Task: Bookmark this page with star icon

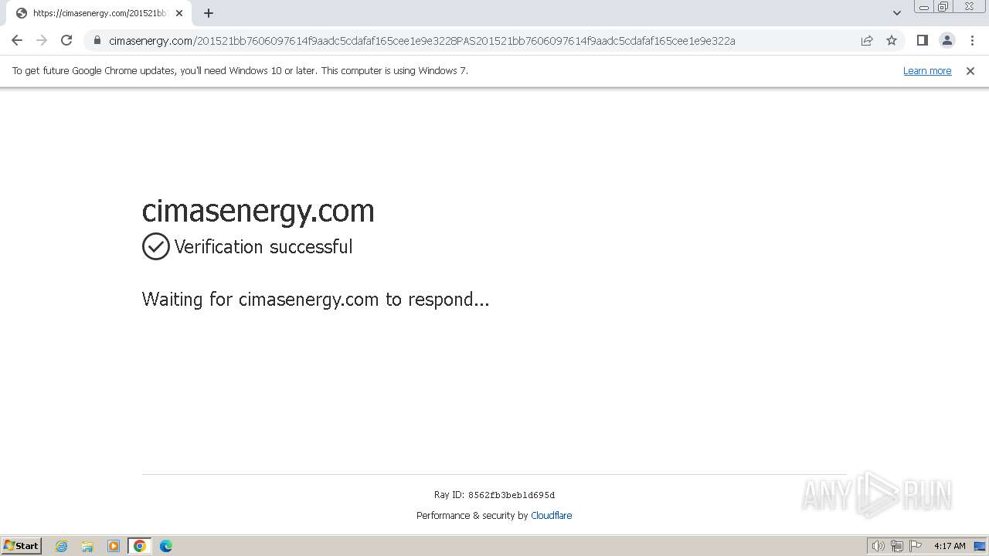Action: pyautogui.click(x=892, y=40)
